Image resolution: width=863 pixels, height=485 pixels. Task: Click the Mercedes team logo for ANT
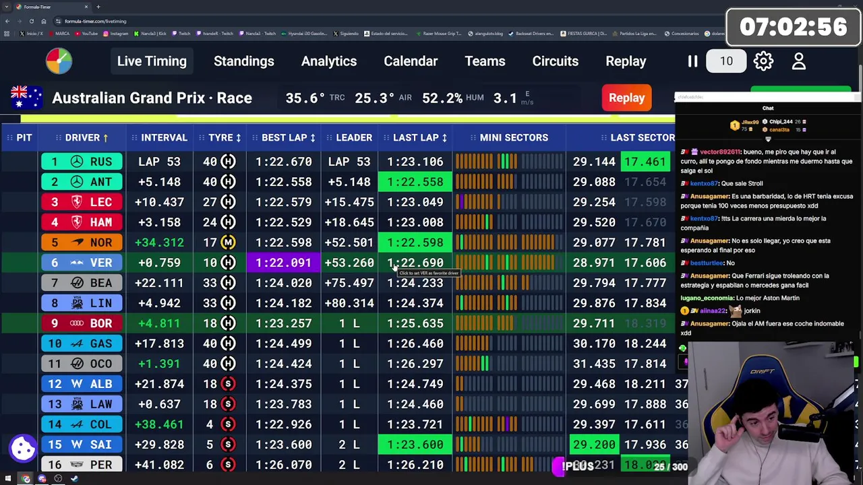(x=77, y=182)
